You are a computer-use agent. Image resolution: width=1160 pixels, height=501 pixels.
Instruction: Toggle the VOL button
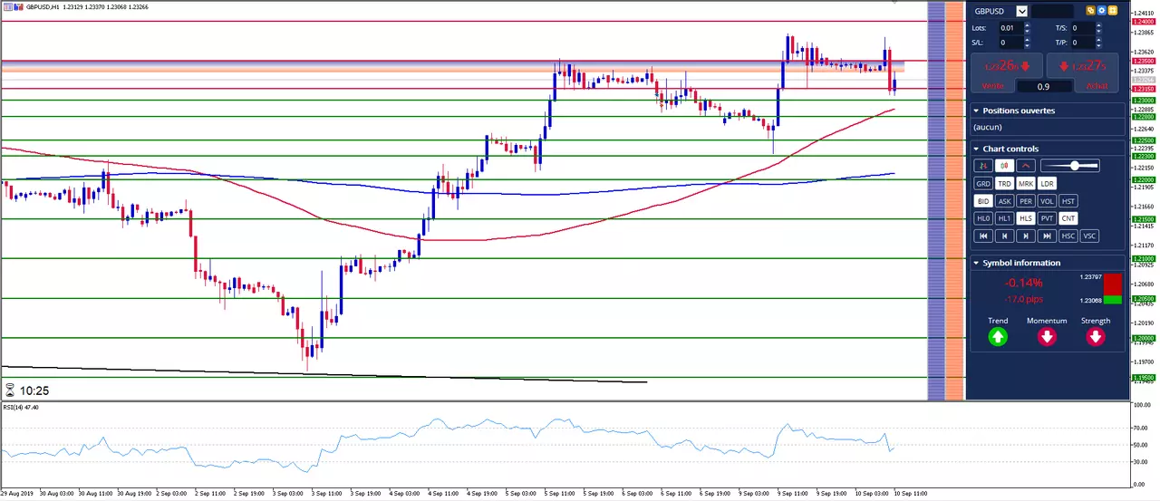(1047, 201)
